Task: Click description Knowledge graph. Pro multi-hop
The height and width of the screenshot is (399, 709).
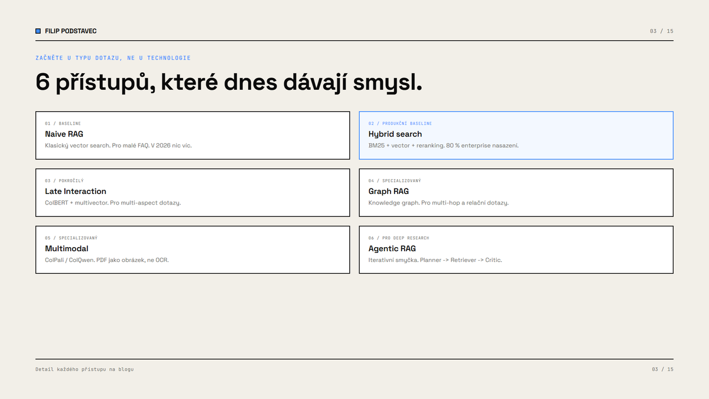Action: [x=438, y=203]
